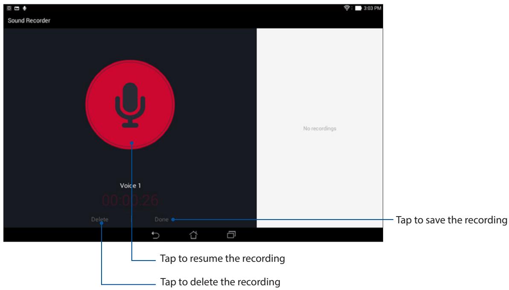Tap Delete to discard the recording

(x=100, y=219)
